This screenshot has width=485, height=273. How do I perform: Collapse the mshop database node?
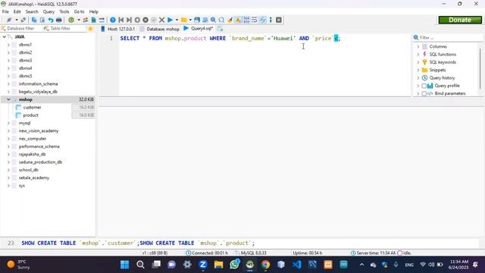click(8, 99)
